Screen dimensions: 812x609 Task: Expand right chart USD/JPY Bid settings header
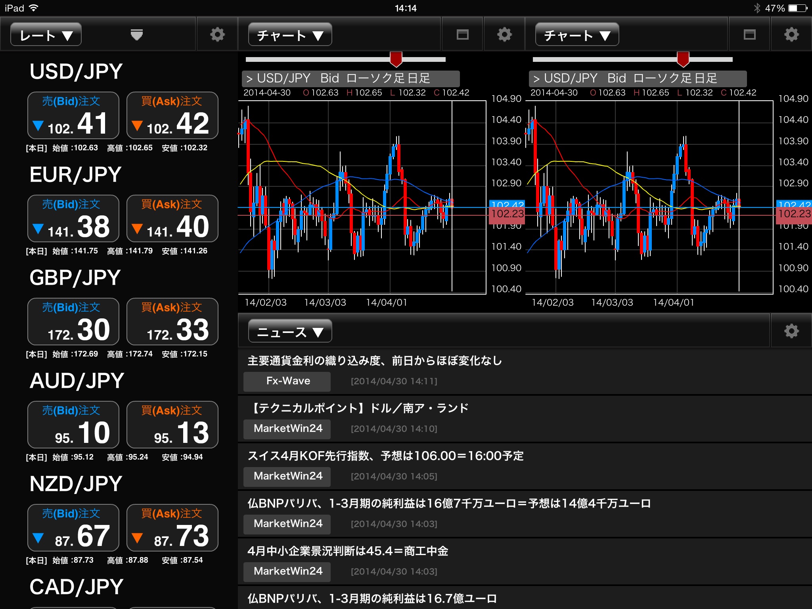pos(638,79)
